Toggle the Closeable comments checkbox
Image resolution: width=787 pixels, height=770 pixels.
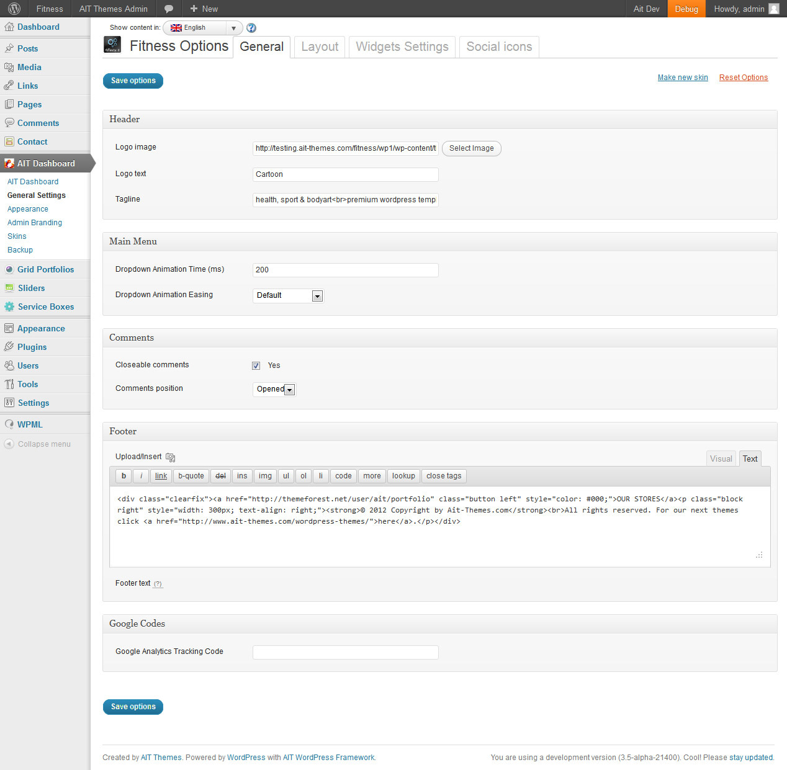[x=256, y=365]
